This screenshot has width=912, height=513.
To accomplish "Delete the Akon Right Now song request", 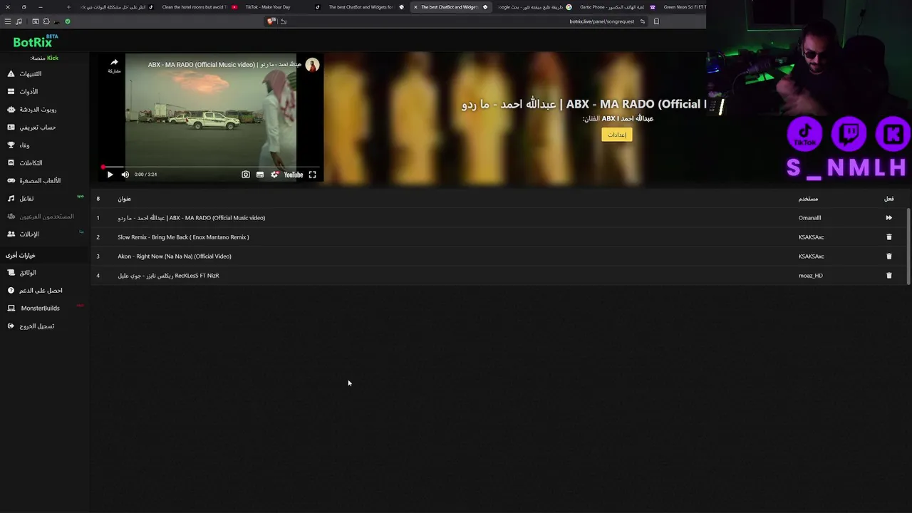I will [888, 256].
